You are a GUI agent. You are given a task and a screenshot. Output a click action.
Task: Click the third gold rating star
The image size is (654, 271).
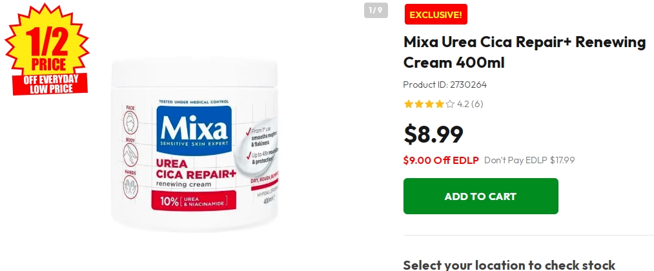(429, 105)
